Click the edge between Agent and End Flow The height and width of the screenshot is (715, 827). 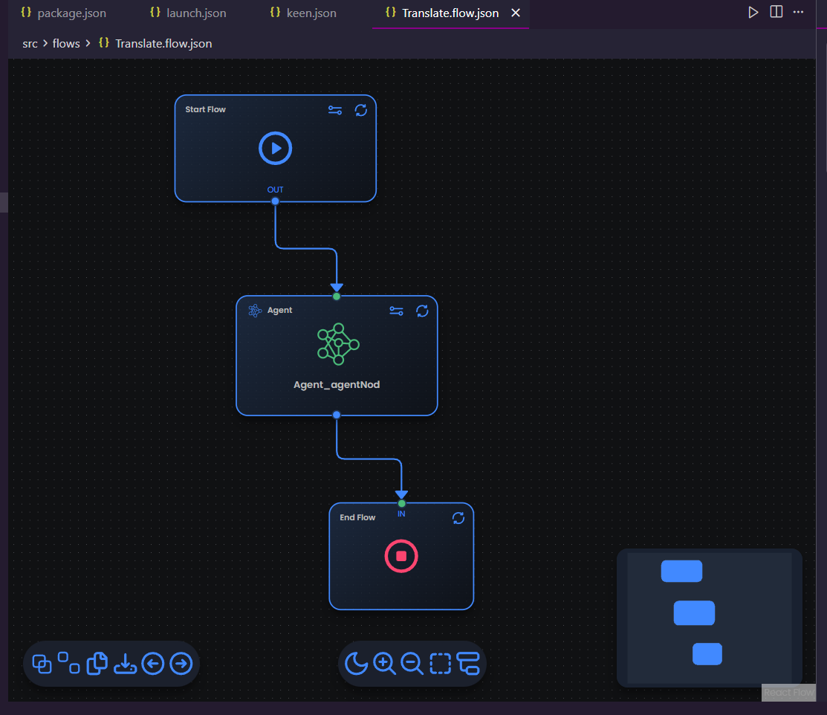pyautogui.click(x=369, y=459)
